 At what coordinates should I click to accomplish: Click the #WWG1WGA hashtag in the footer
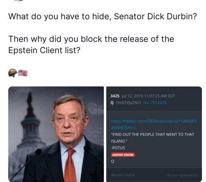[123, 175]
